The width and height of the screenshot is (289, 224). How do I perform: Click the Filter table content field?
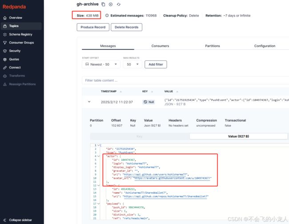pyautogui.click(x=185, y=80)
